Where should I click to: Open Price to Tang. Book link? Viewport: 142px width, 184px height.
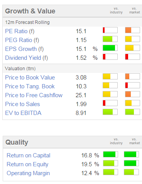30,86
